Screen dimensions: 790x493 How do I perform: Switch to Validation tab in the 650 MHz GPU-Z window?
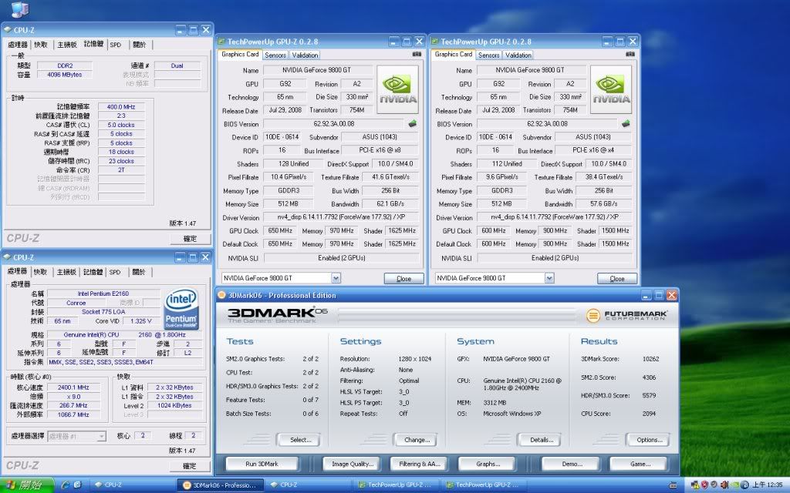click(305, 55)
